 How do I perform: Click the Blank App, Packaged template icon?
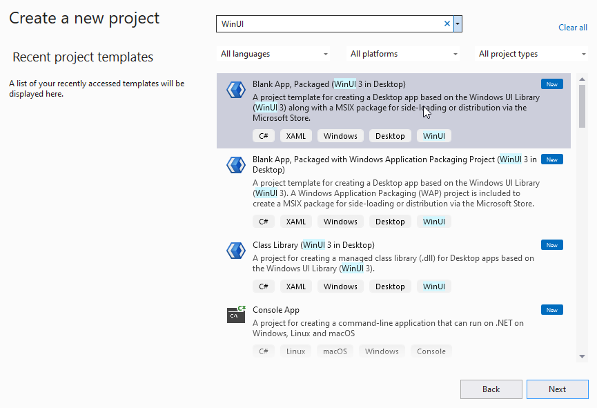(x=236, y=89)
